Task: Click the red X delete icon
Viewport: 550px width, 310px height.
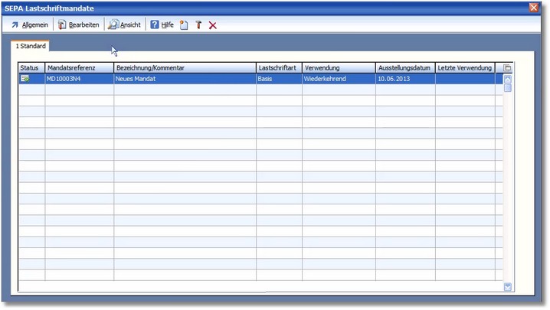Action: point(213,25)
